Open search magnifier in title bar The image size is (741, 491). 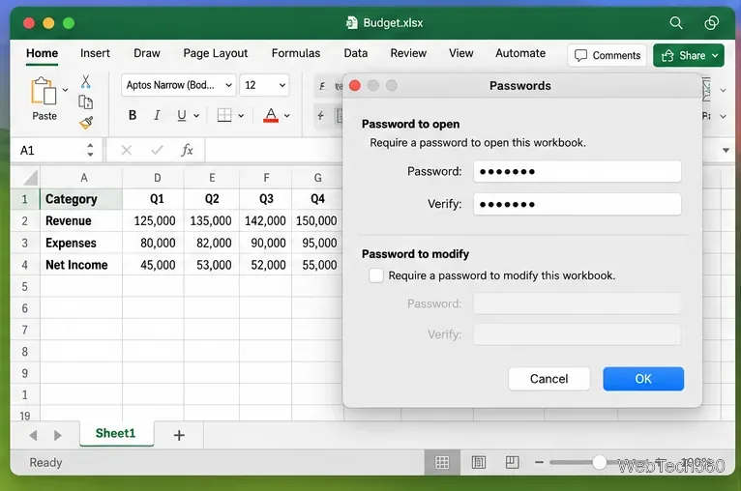[676, 22]
